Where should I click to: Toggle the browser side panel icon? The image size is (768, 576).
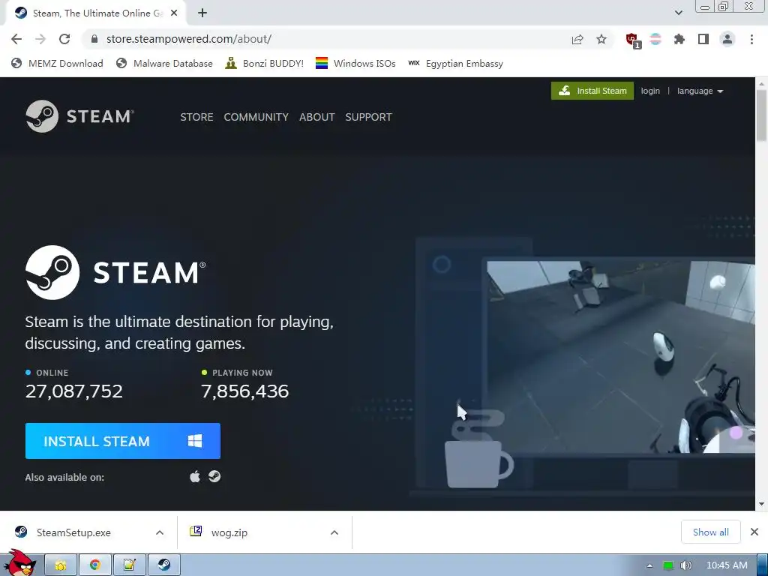(x=703, y=39)
